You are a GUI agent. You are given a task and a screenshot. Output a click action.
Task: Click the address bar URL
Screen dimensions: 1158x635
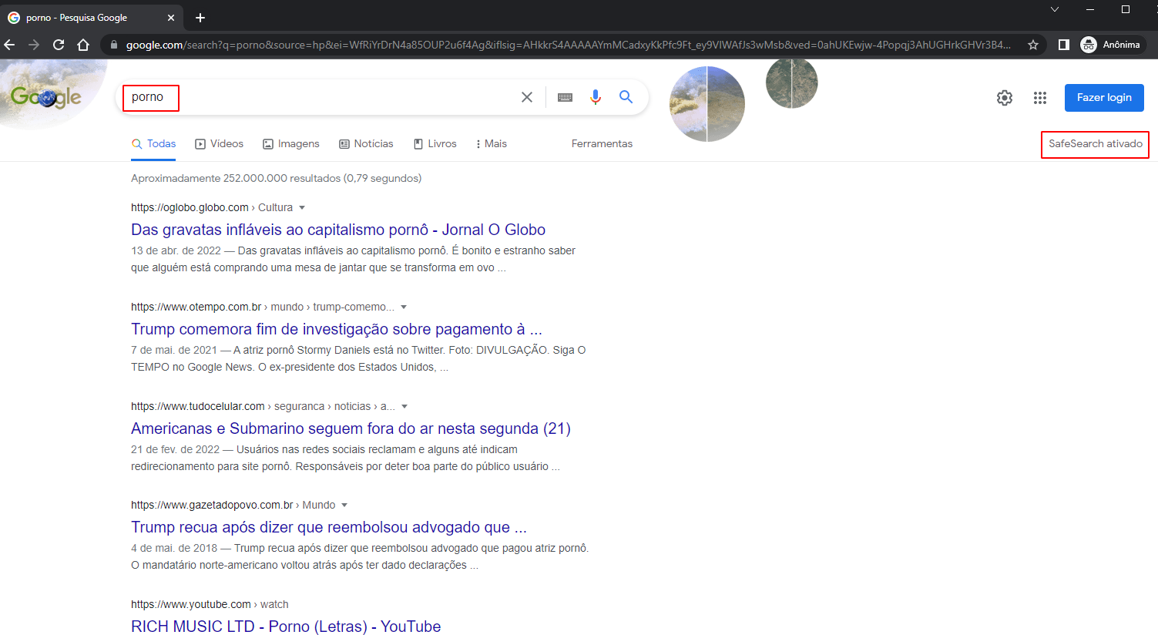(568, 45)
